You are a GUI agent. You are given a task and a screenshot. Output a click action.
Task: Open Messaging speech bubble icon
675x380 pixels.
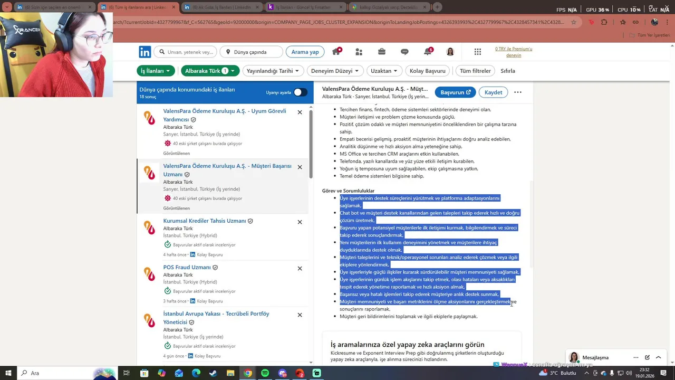coord(404,52)
